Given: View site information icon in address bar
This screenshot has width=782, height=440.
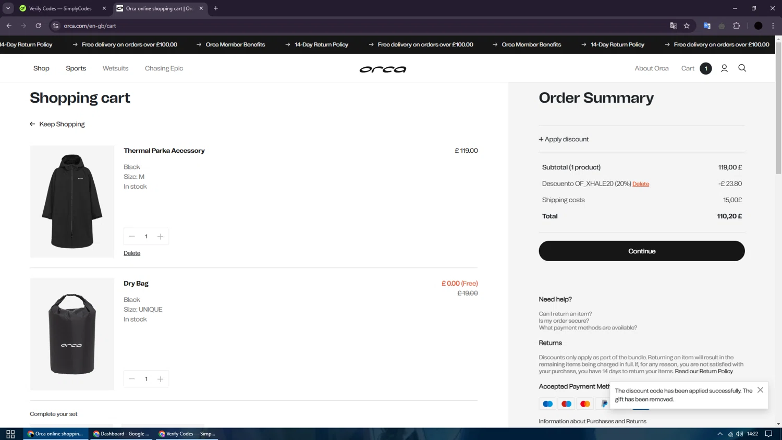Looking at the screenshot, I should 56,26.
